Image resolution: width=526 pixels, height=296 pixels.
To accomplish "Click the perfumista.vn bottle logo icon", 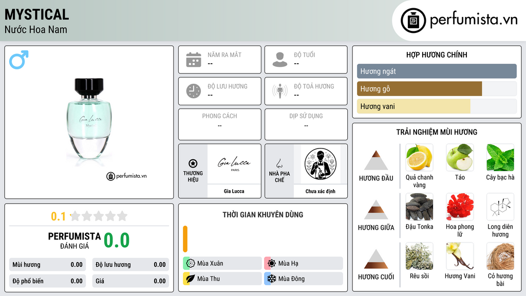I will pyautogui.click(x=413, y=21).
